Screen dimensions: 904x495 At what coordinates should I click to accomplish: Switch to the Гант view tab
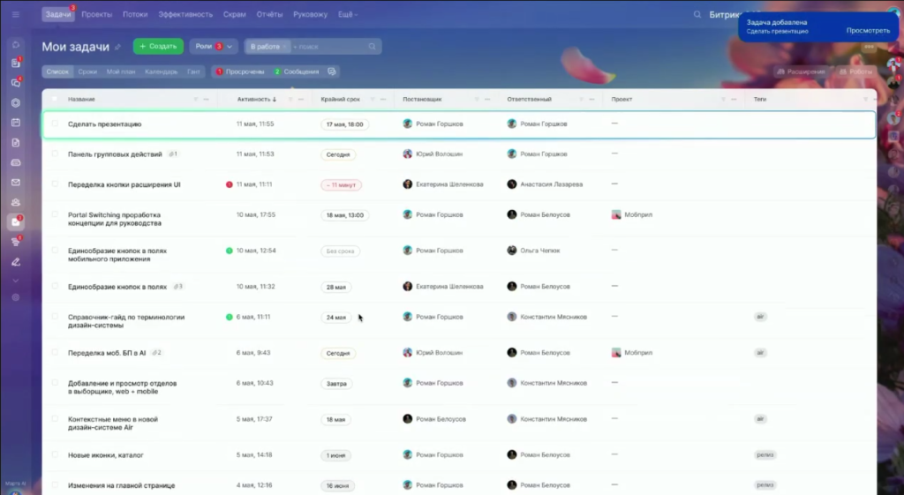pos(193,71)
